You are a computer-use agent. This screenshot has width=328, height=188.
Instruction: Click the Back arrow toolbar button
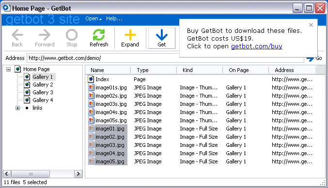[x=17, y=38]
